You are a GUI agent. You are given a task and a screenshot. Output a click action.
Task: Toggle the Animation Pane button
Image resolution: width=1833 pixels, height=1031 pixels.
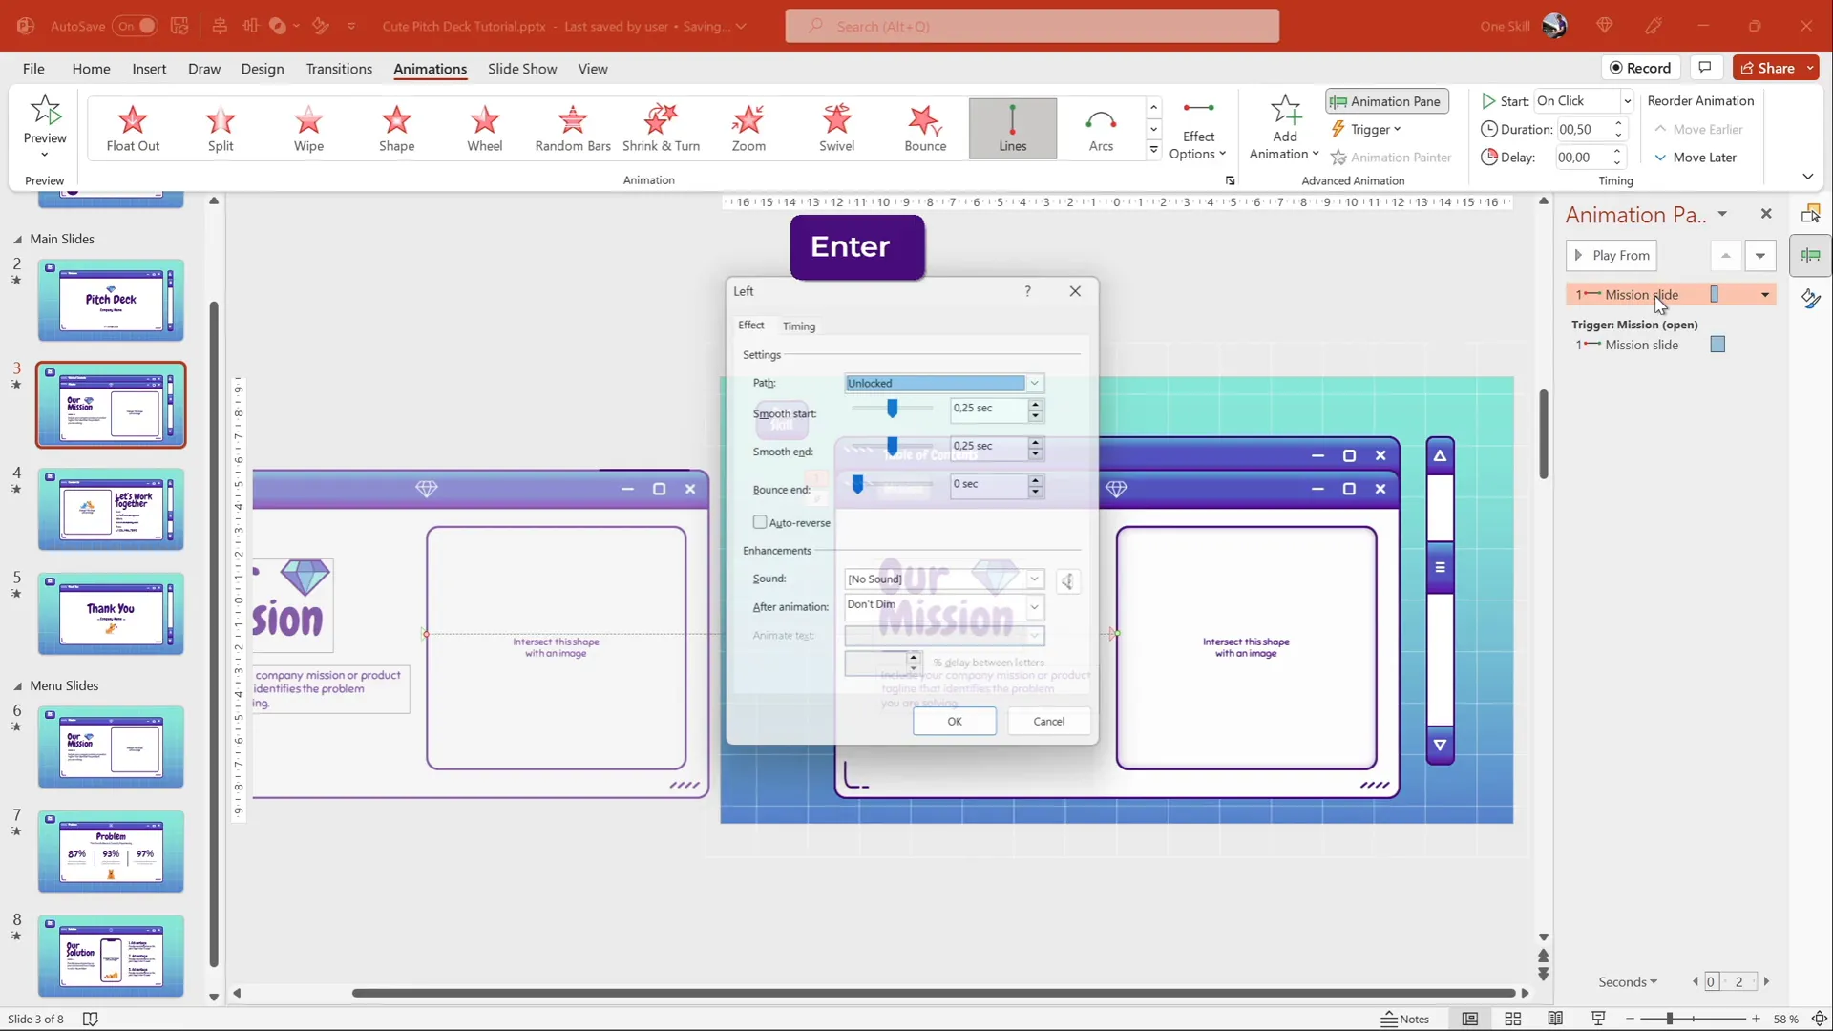point(1386,101)
